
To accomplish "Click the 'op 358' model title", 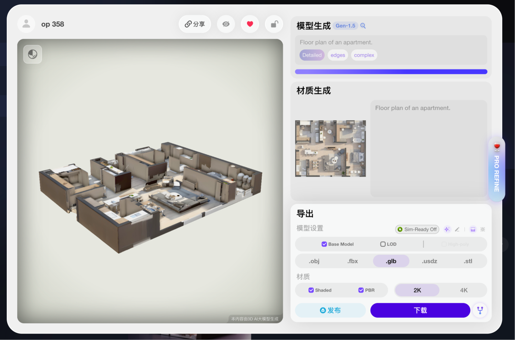I will coord(52,24).
